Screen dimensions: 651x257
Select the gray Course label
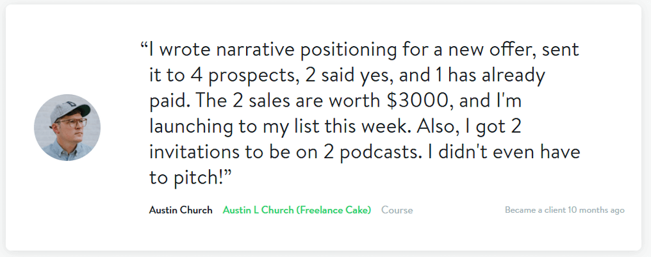coord(397,210)
